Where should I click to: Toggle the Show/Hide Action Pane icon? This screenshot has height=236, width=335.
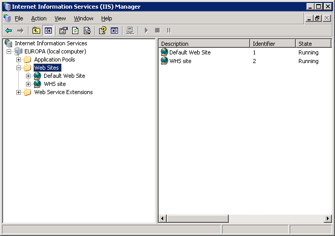tap(114, 31)
